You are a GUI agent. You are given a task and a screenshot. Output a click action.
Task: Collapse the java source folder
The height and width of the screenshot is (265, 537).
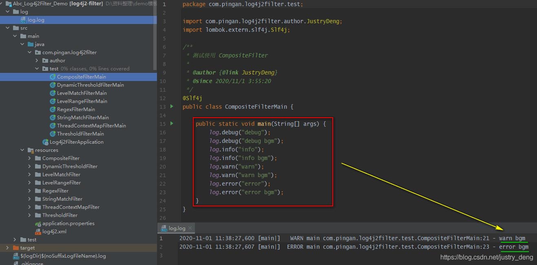point(22,44)
